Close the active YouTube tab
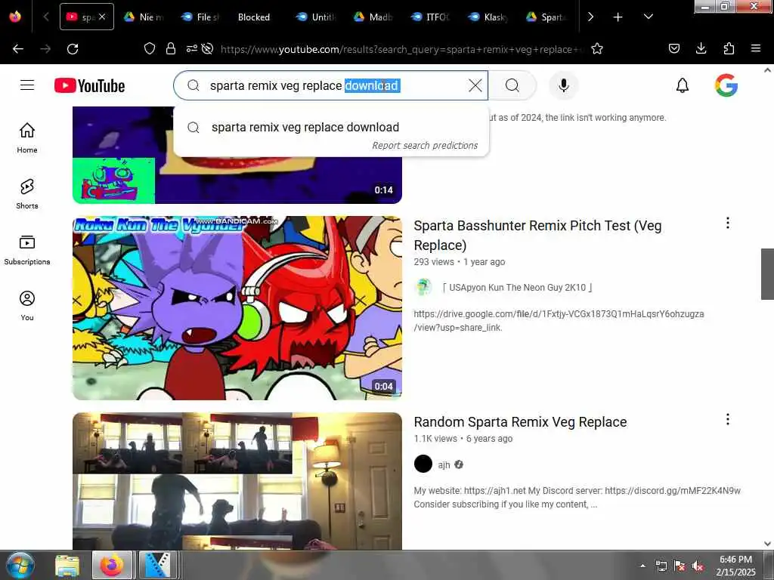This screenshot has height=580, width=774. tap(102, 17)
